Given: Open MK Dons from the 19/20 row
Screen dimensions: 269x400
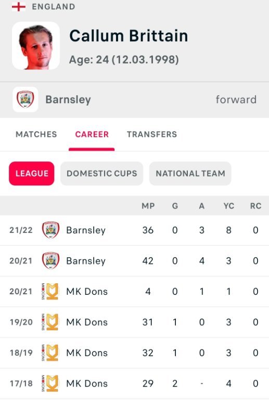Looking at the screenshot, I should pyautogui.click(x=87, y=322).
